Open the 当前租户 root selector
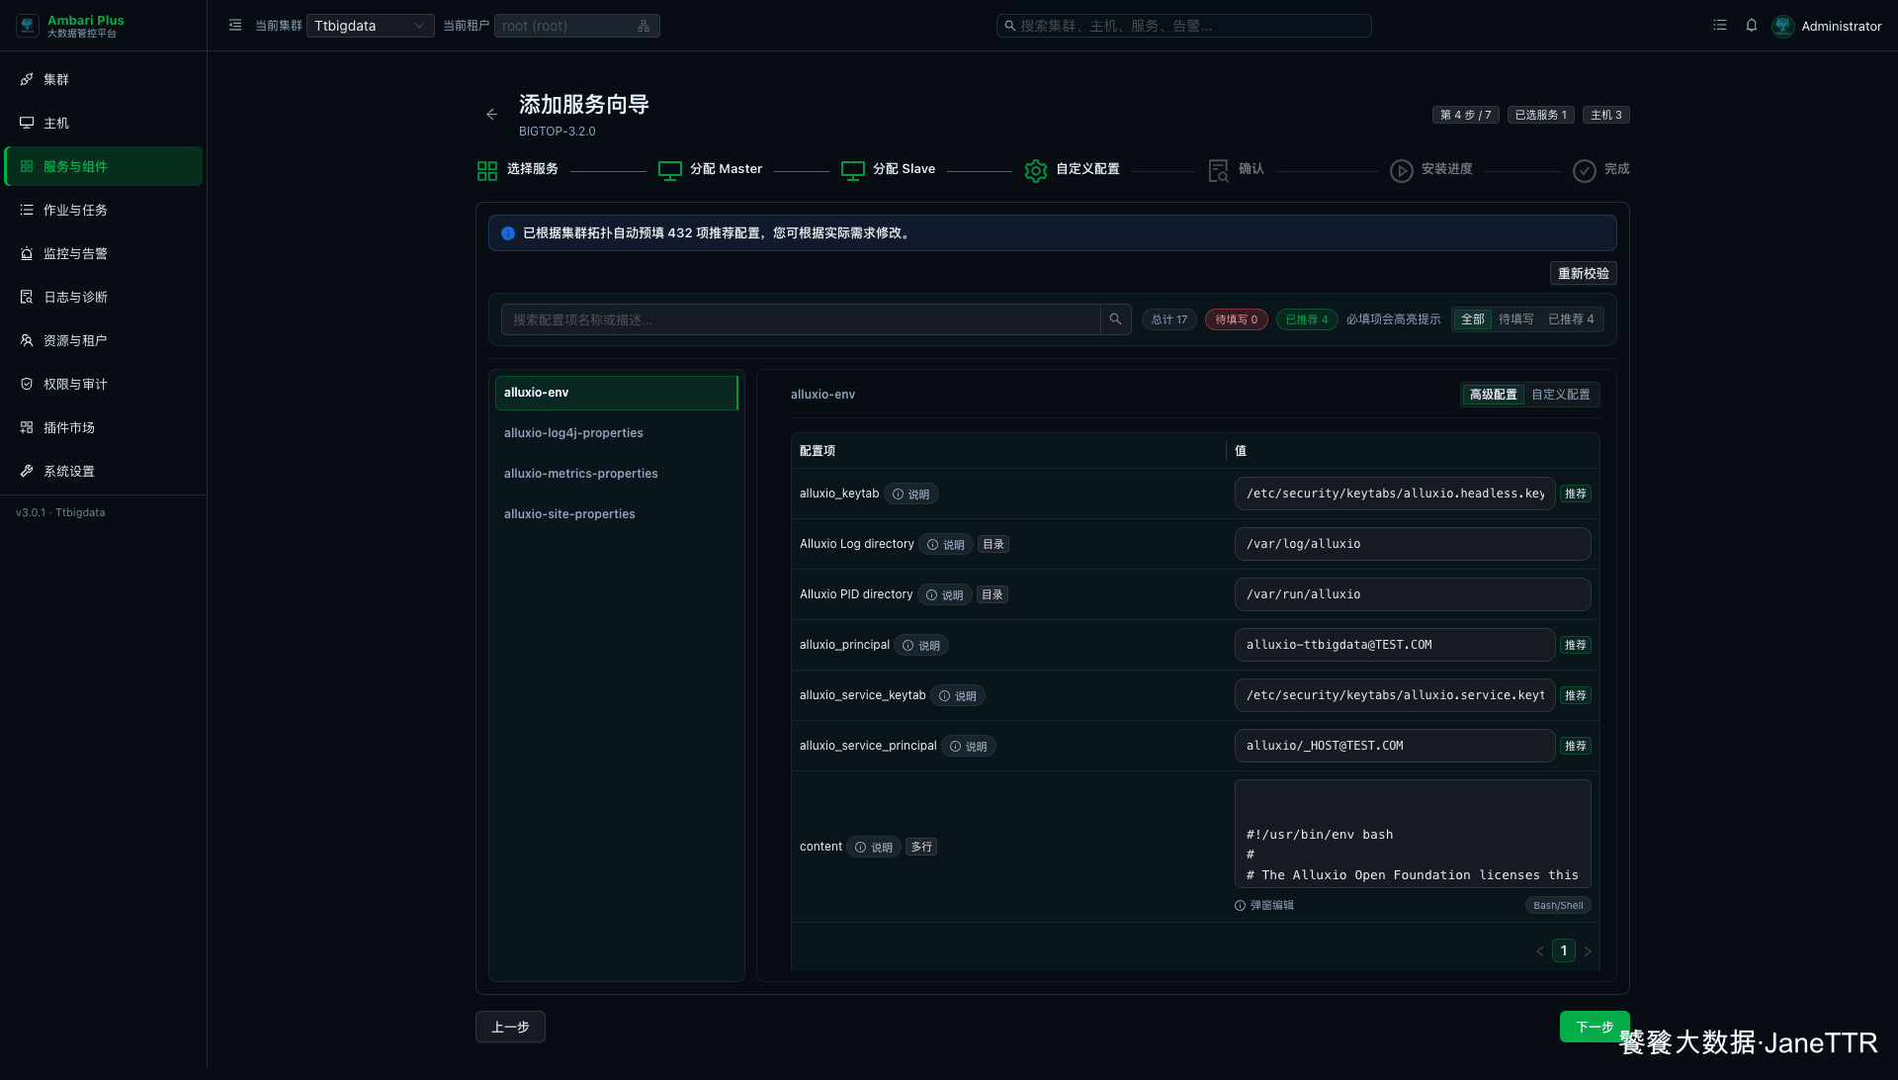 pos(576,26)
